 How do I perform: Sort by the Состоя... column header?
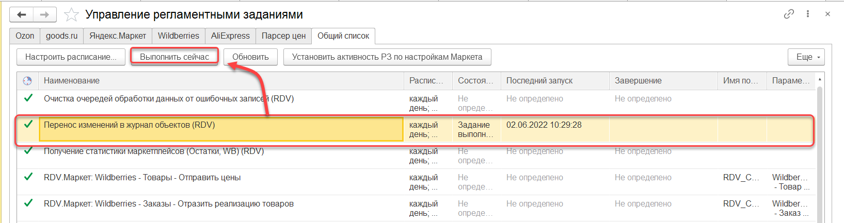[476, 81]
